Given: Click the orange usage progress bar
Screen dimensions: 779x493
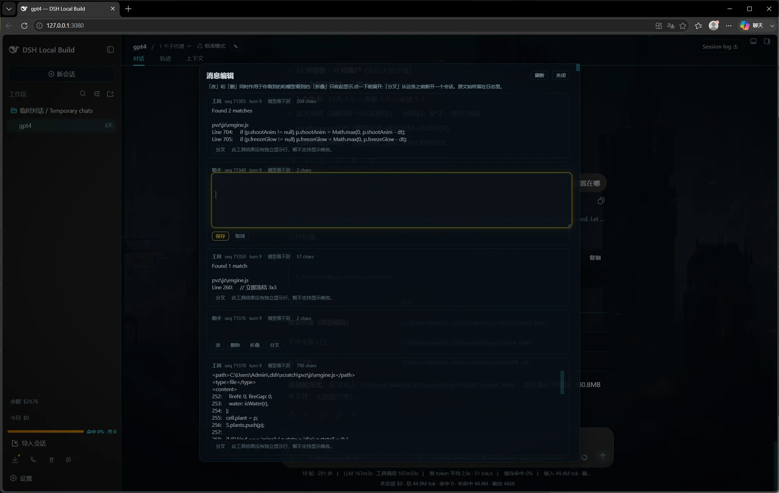Looking at the screenshot, I should coord(45,431).
